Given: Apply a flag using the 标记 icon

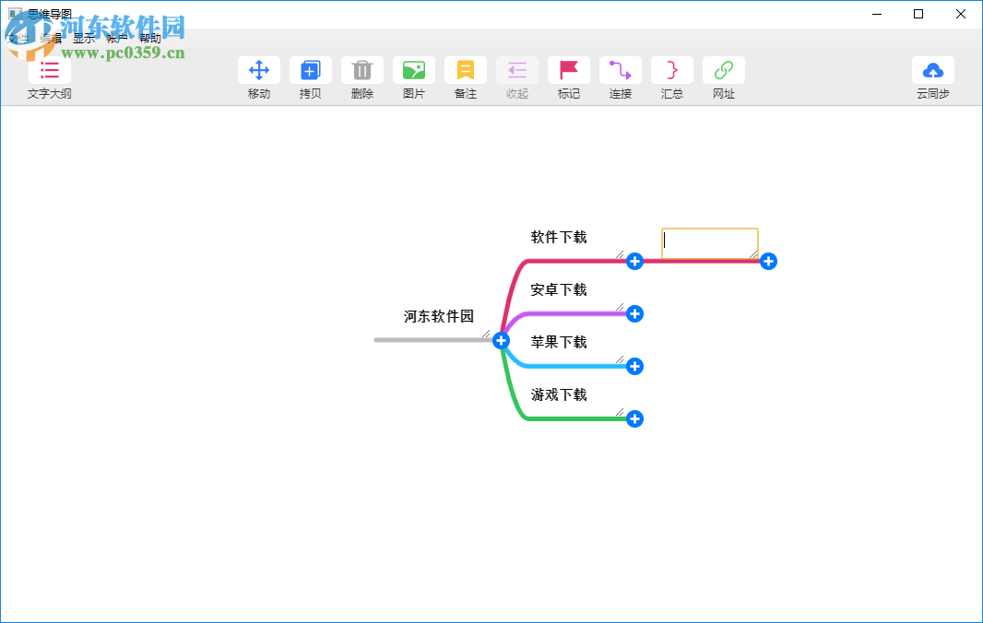Looking at the screenshot, I should [569, 70].
